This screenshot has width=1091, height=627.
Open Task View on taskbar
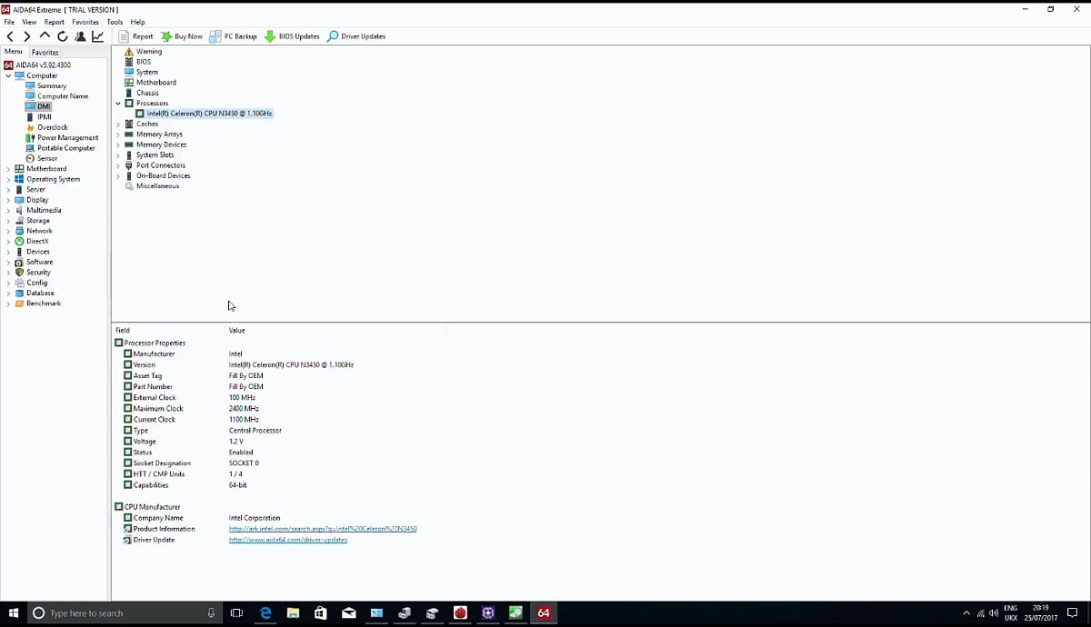coord(236,613)
